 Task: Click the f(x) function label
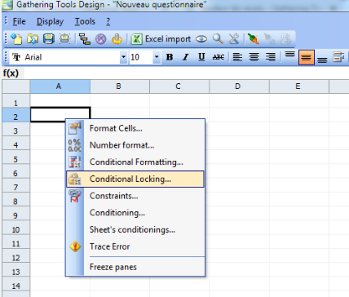pyautogui.click(x=11, y=73)
